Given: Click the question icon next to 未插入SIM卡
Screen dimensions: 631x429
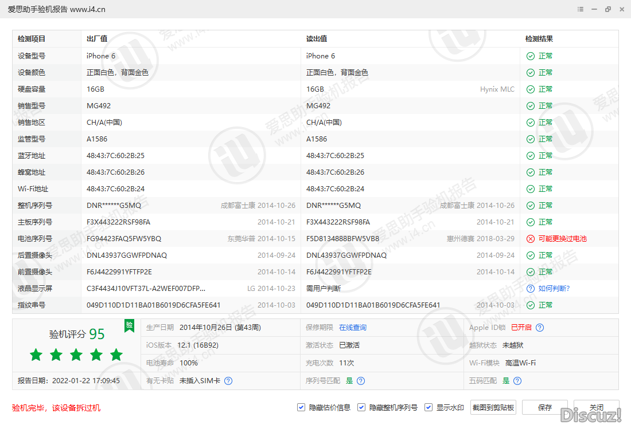Looking at the screenshot, I should [228, 381].
